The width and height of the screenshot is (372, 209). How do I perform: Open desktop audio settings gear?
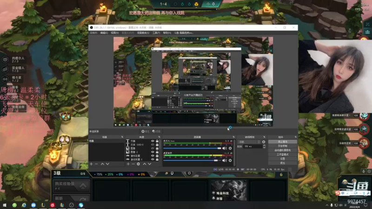tap(230, 160)
